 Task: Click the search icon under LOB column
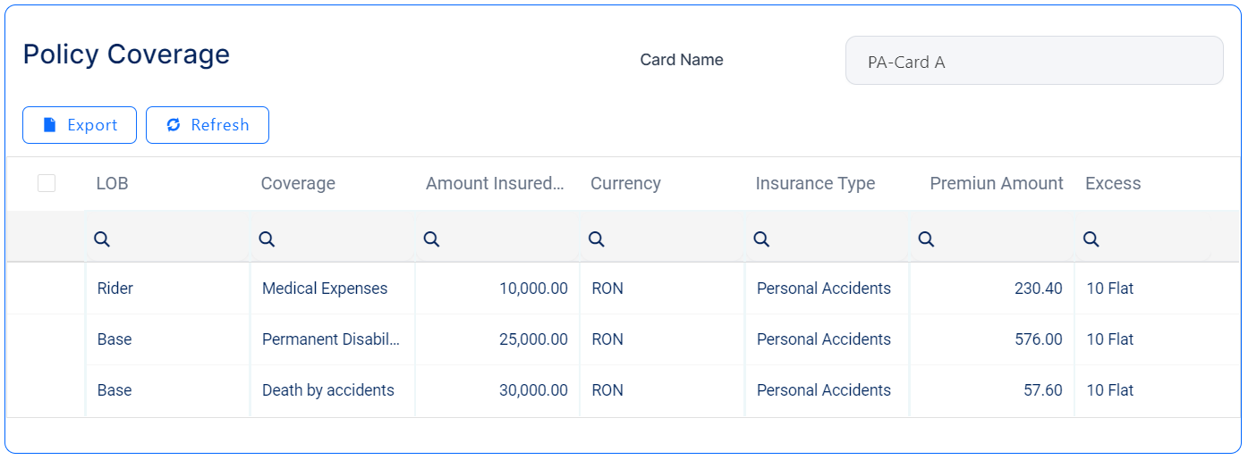point(102,239)
